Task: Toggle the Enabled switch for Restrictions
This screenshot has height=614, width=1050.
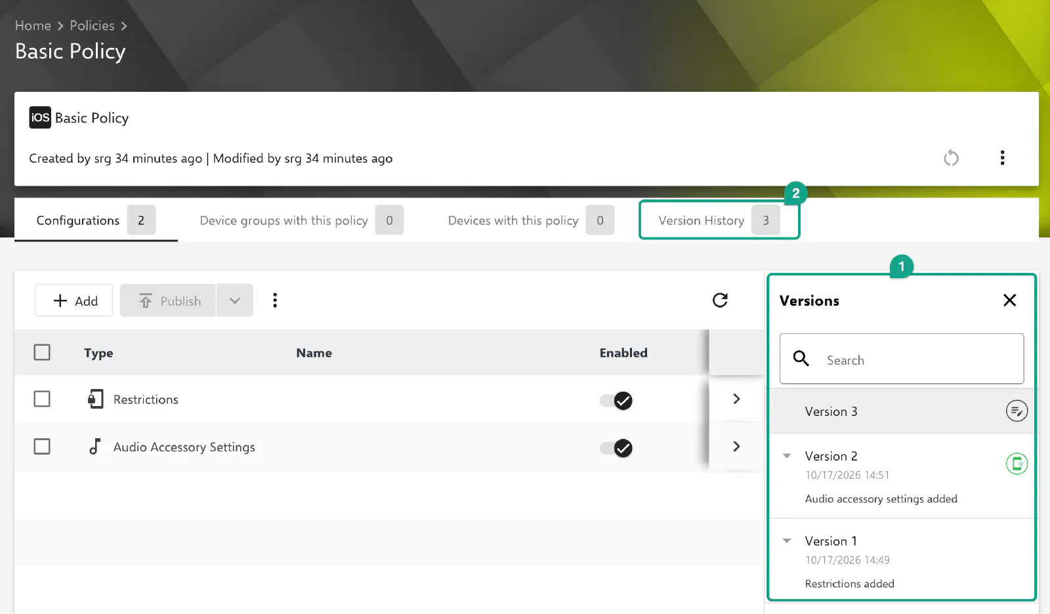Action: point(616,400)
